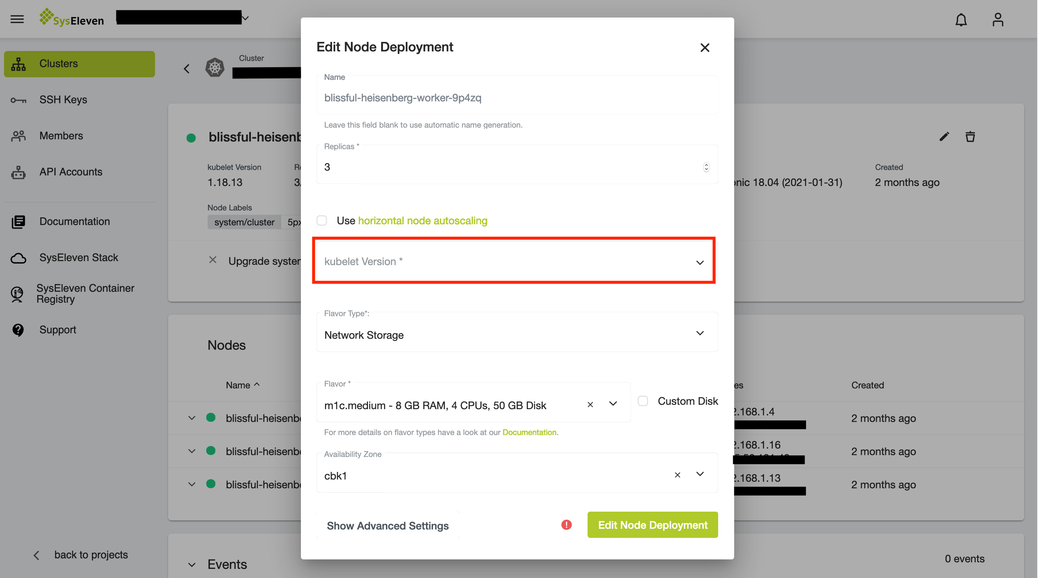Screen dimensions: 1038x578
Task: Click the Replicas stepper arrows
Action: point(706,167)
